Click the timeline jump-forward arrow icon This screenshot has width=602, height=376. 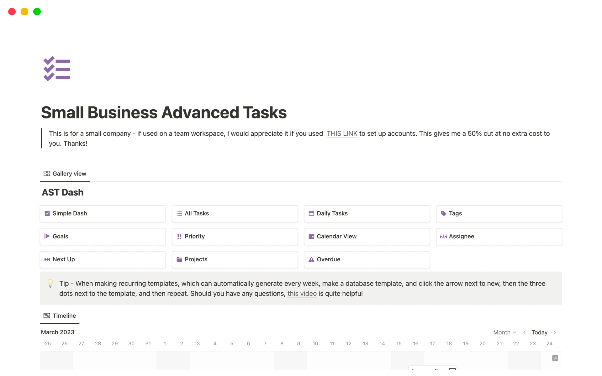coord(555,358)
